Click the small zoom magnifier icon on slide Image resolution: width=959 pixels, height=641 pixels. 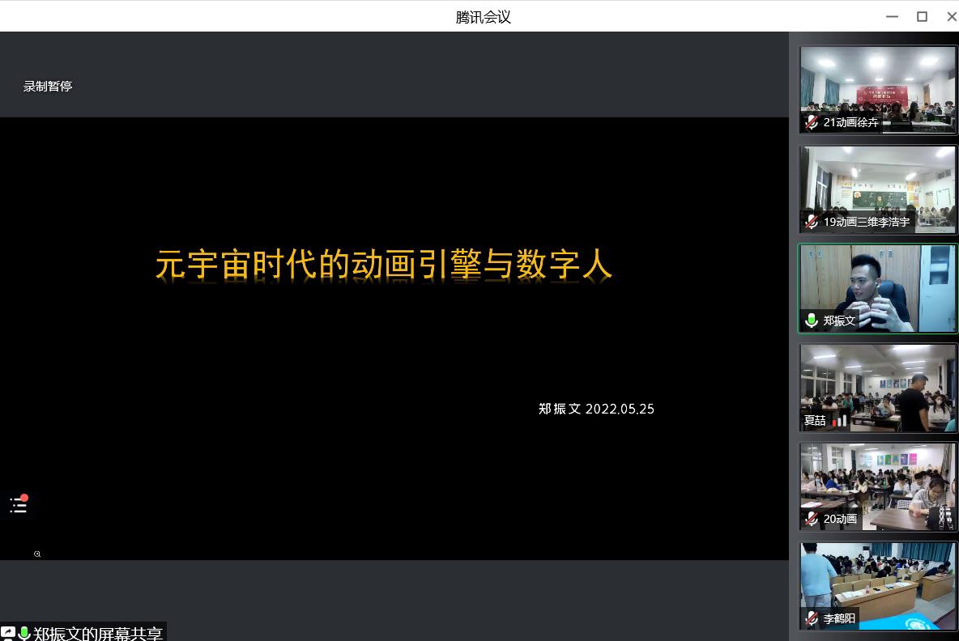click(37, 554)
